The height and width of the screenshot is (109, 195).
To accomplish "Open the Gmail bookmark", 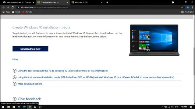I will tap(16, 12).
